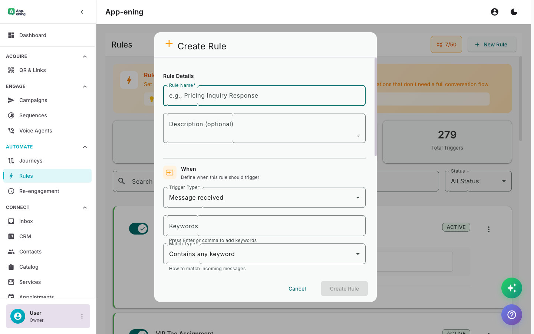Open the Match Type dropdown
Viewport: 534px width, 334px height.
pos(264,254)
